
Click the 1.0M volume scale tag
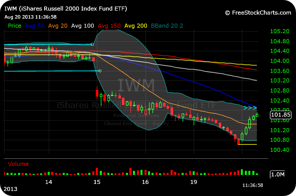(277, 174)
